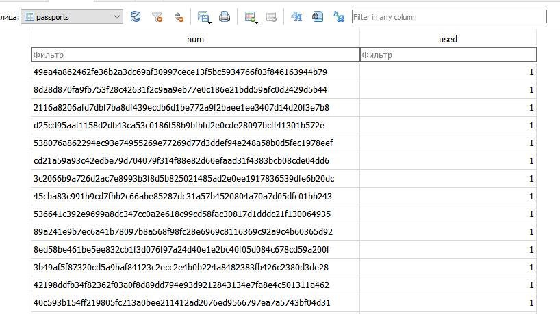Viewport: 560px width, 314px height.
Task: Select hash cell starting 42198ddfb34f
Action: click(195, 285)
